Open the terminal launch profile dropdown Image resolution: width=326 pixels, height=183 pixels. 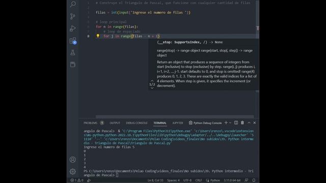(230, 123)
